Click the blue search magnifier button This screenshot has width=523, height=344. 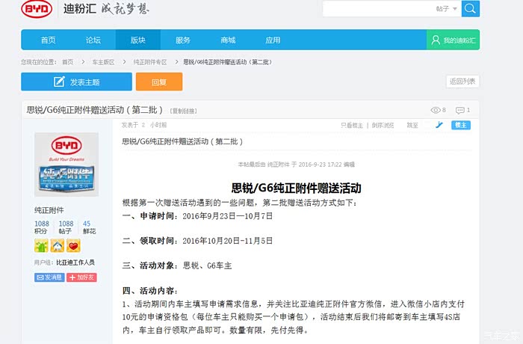point(470,9)
